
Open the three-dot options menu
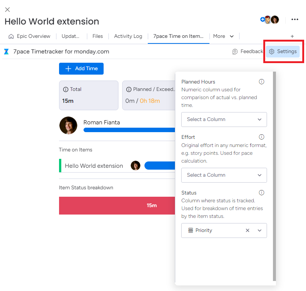pyautogui.click(x=295, y=19)
